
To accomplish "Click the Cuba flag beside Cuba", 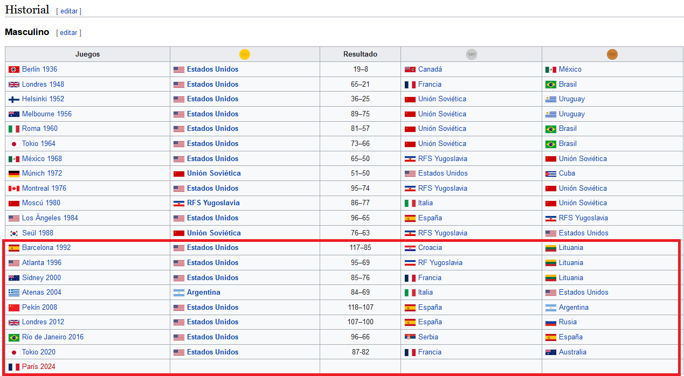I will 551,173.
